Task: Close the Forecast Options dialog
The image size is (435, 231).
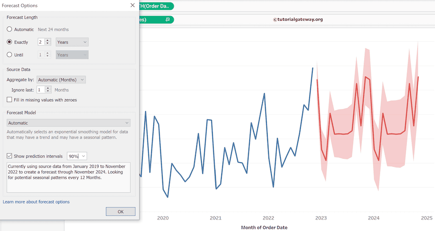Action: [x=133, y=6]
